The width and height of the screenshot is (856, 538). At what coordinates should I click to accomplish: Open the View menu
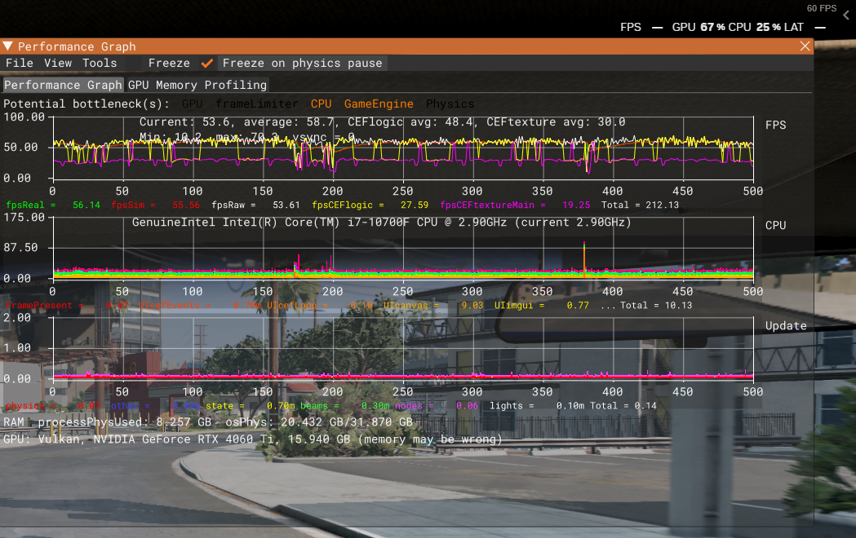[58, 64]
